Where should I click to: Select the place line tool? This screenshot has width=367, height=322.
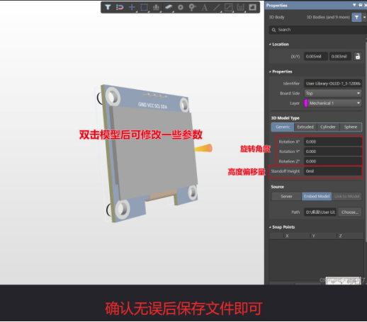click(x=216, y=7)
